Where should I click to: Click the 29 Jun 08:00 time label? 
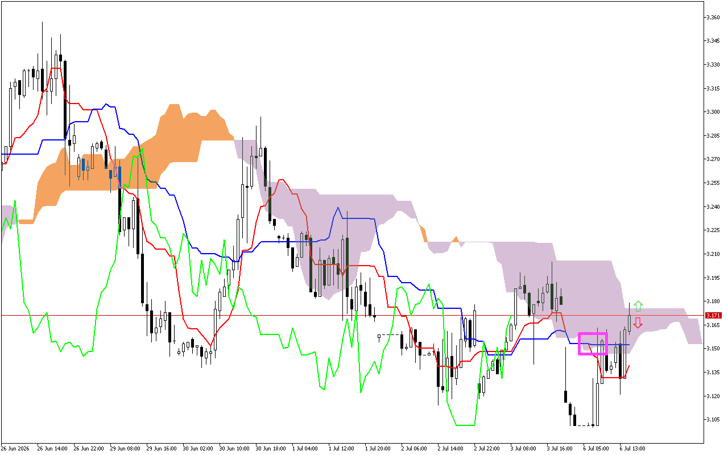click(x=125, y=448)
